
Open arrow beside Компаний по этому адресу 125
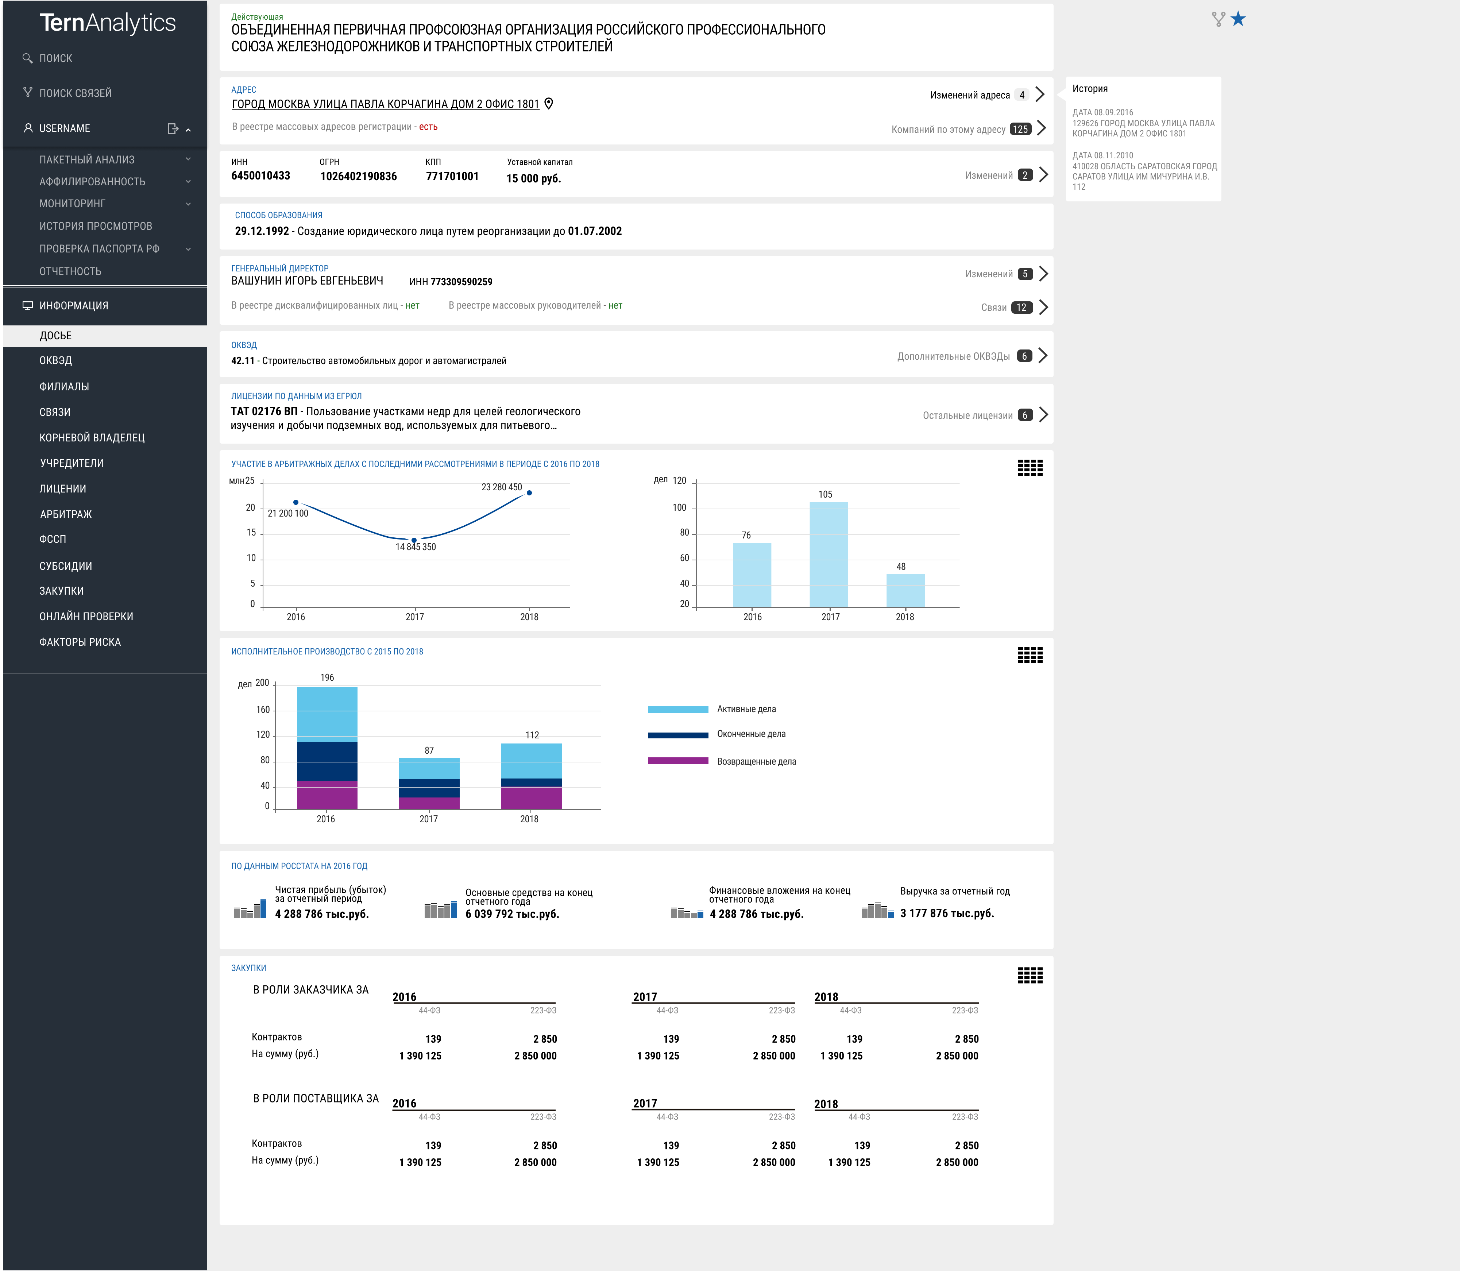point(1041,128)
